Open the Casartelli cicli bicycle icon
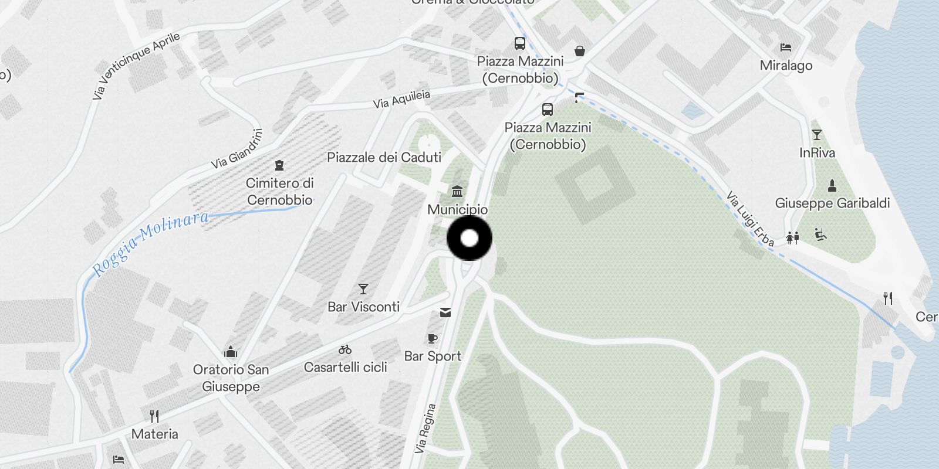The width and height of the screenshot is (939, 469). coord(345,350)
